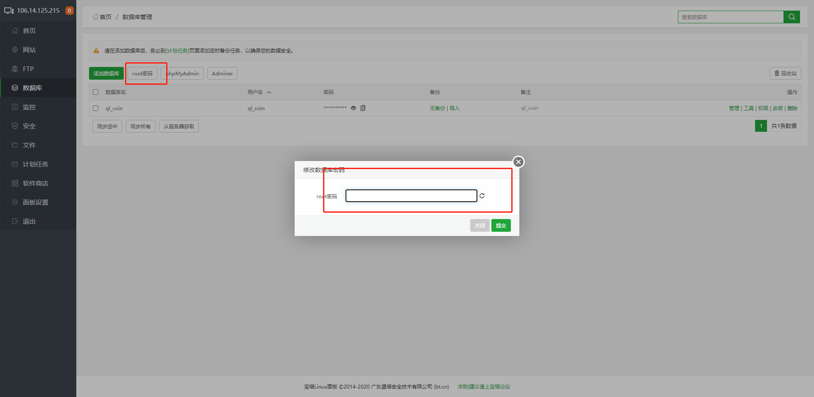Image resolution: width=814 pixels, height=397 pixels.
Task: Click the 计划任务 link in the warning notice
Action: pos(177,51)
